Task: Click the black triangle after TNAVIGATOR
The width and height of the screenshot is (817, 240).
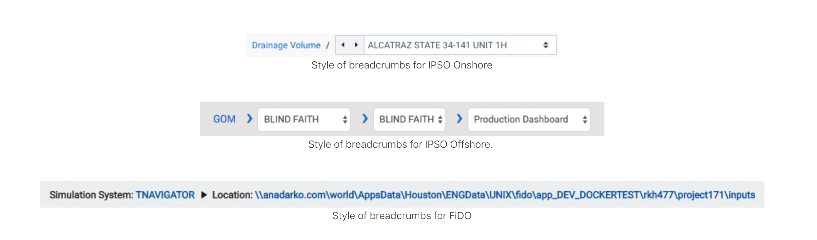Action: (204, 195)
